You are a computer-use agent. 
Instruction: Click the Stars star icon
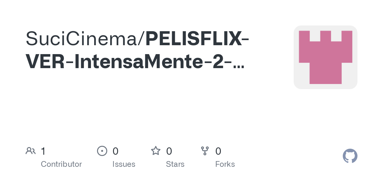click(156, 151)
